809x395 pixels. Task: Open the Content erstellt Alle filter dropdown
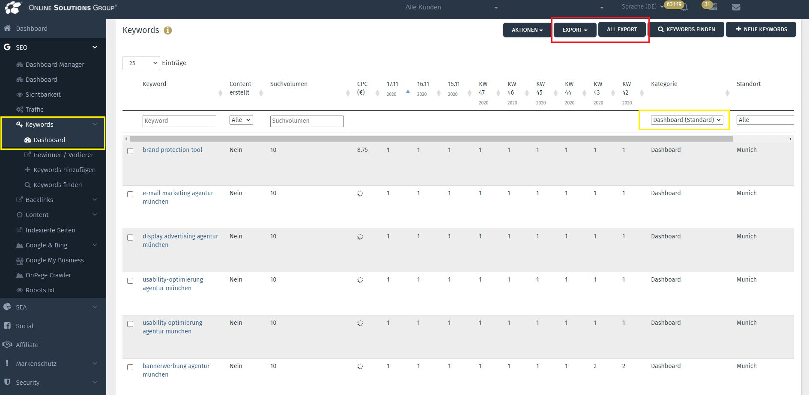click(x=241, y=120)
